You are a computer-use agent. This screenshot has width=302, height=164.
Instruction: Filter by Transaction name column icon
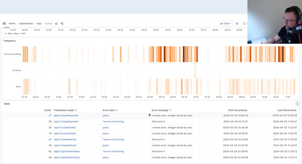coord(76,110)
